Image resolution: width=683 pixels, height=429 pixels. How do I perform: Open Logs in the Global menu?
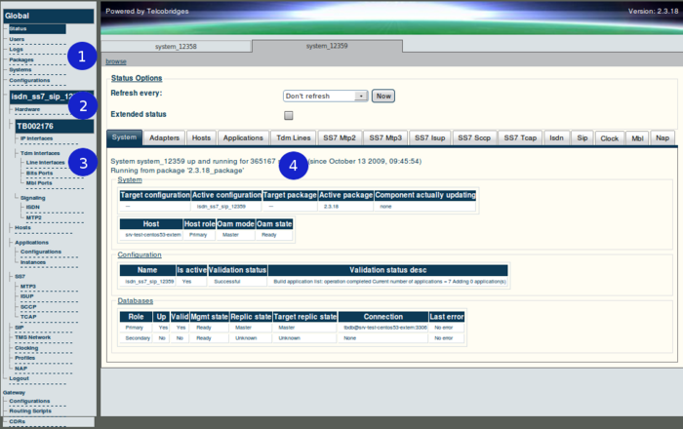coord(17,49)
